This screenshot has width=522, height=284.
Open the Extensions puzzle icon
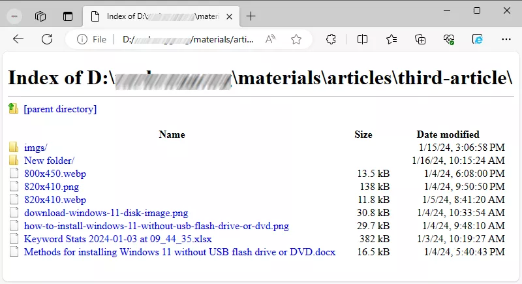pyautogui.click(x=331, y=40)
